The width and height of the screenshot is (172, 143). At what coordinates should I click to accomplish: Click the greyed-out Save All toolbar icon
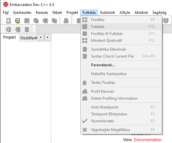pyautogui.click(x=36, y=21)
